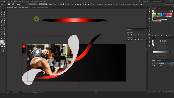The image size is (174, 98).
Task: Click the top layer's target circle
Action: [172, 63]
